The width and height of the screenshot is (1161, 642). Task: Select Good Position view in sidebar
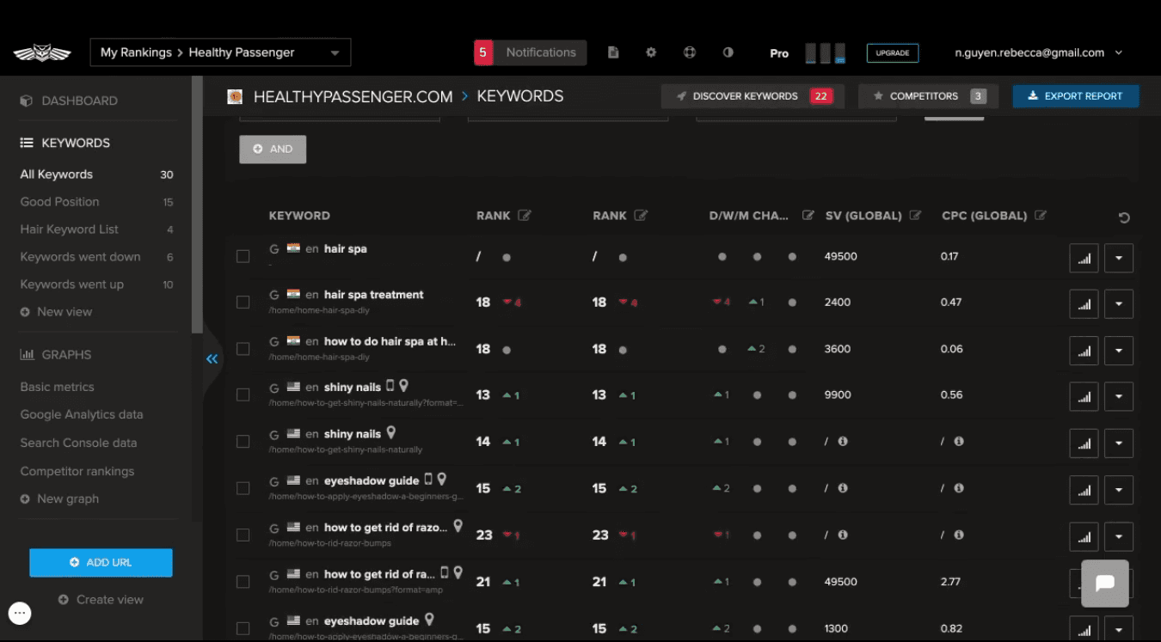tap(60, 202)
